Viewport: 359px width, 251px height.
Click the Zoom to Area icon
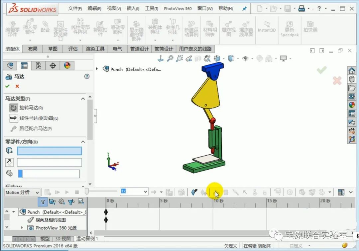[179, 59]
